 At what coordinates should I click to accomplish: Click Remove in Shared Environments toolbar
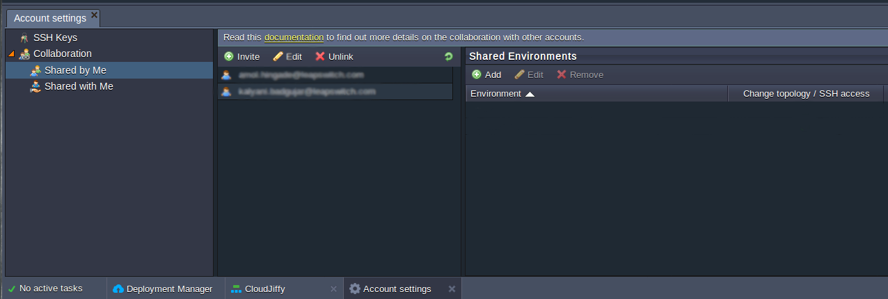point(580,74)
